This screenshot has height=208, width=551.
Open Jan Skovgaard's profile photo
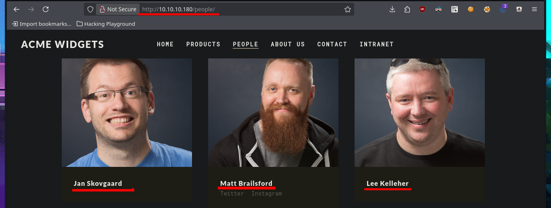coord(127,112)
